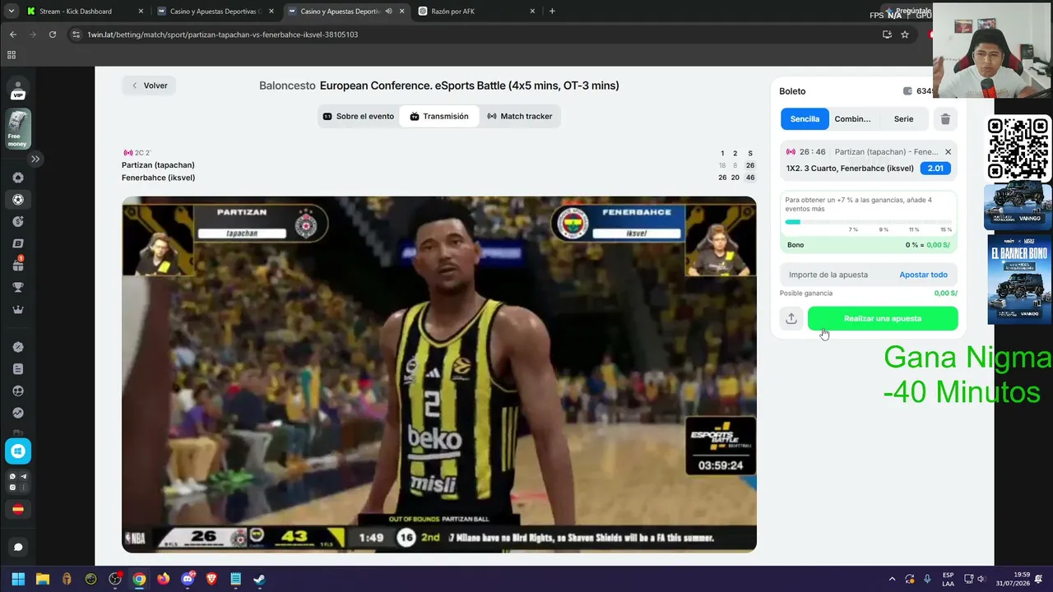This screenshot has height=592, width=1053.
Task: Bookmark this page with star icon
Action: pyautogui.click(x=905, y=35)
